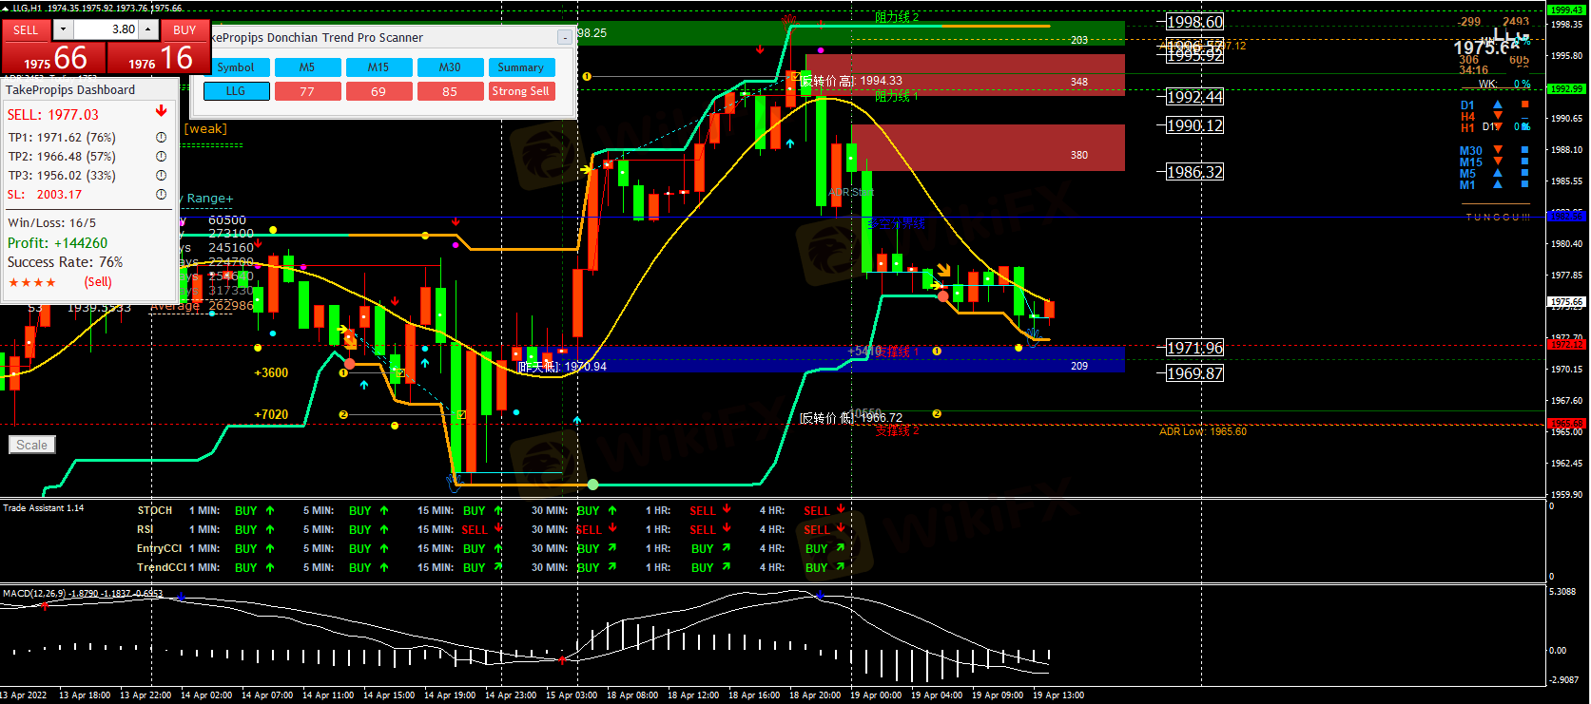Viewport: 1591px width, 704px height.
Task: Click the M30 orange down-triangle trend icon
Action: pyautogui.click(x=1498, y=150)
